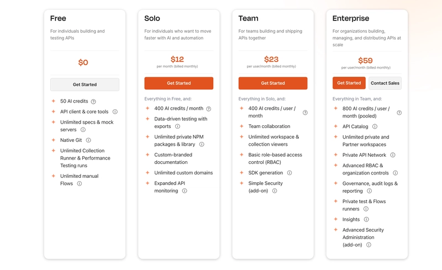Image resolution: width=442 pixels, height=270 pixels.
Task: Click info icon beside API client & core tools
Action: click(115, 112)
